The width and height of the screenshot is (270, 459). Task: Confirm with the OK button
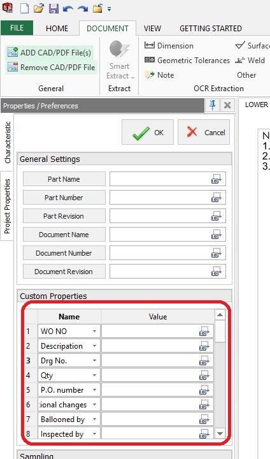coord(148,133)
